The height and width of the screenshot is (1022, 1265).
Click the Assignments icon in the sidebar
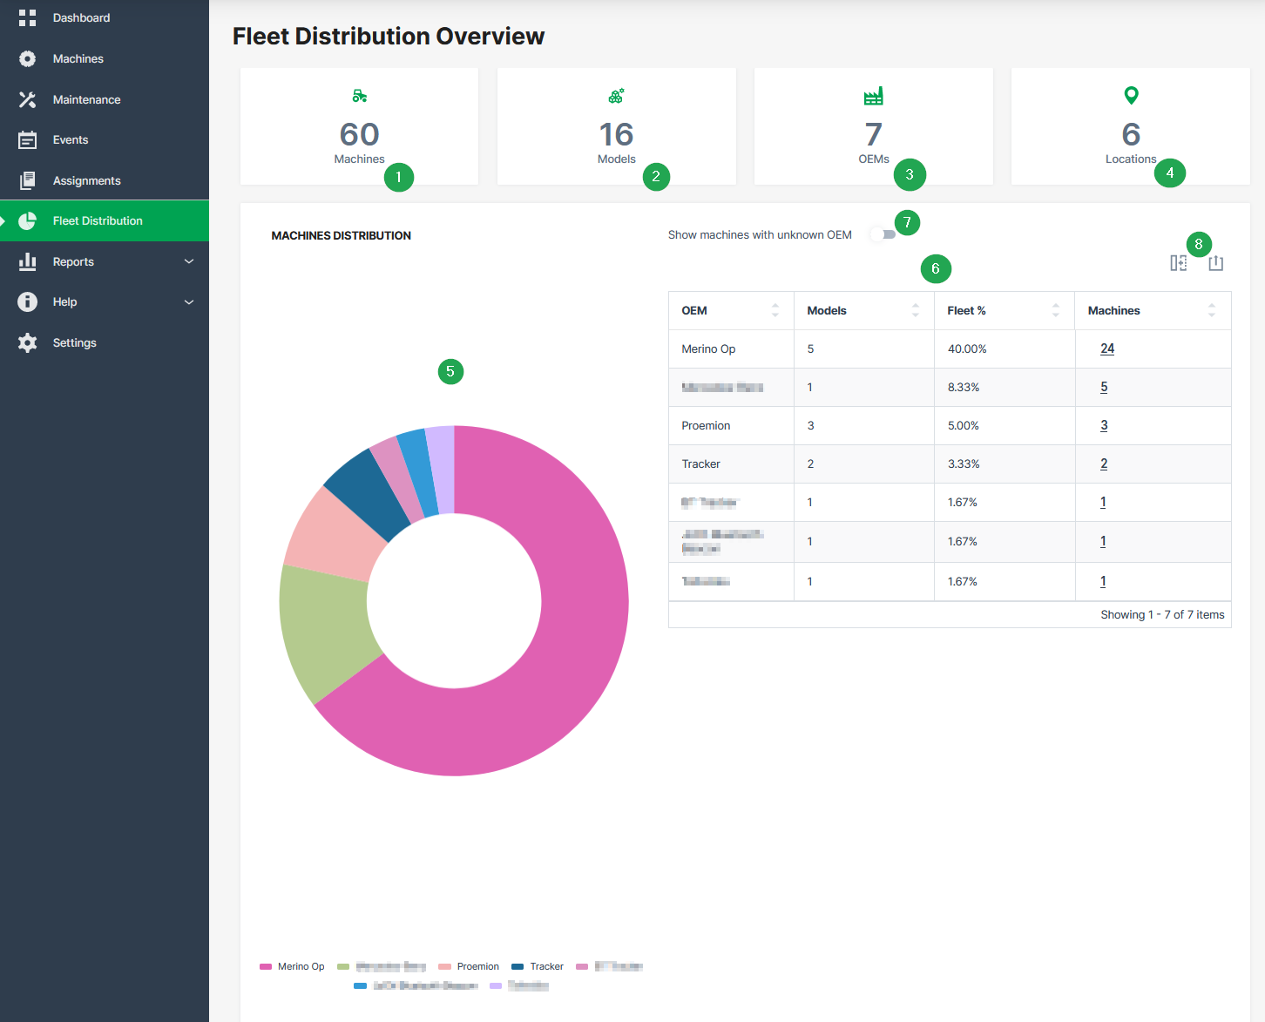(27, 181)
